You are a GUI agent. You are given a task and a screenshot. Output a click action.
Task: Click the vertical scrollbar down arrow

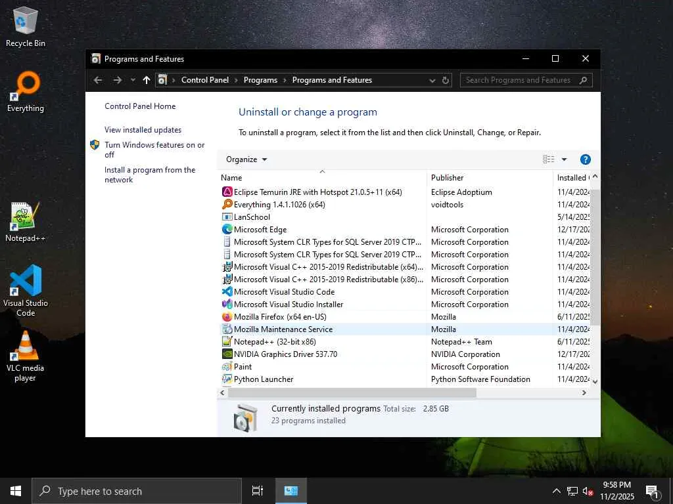pos(595,381)
